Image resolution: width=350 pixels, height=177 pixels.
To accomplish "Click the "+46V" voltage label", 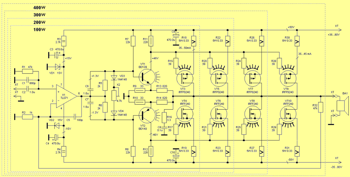I will click(155, 59).
